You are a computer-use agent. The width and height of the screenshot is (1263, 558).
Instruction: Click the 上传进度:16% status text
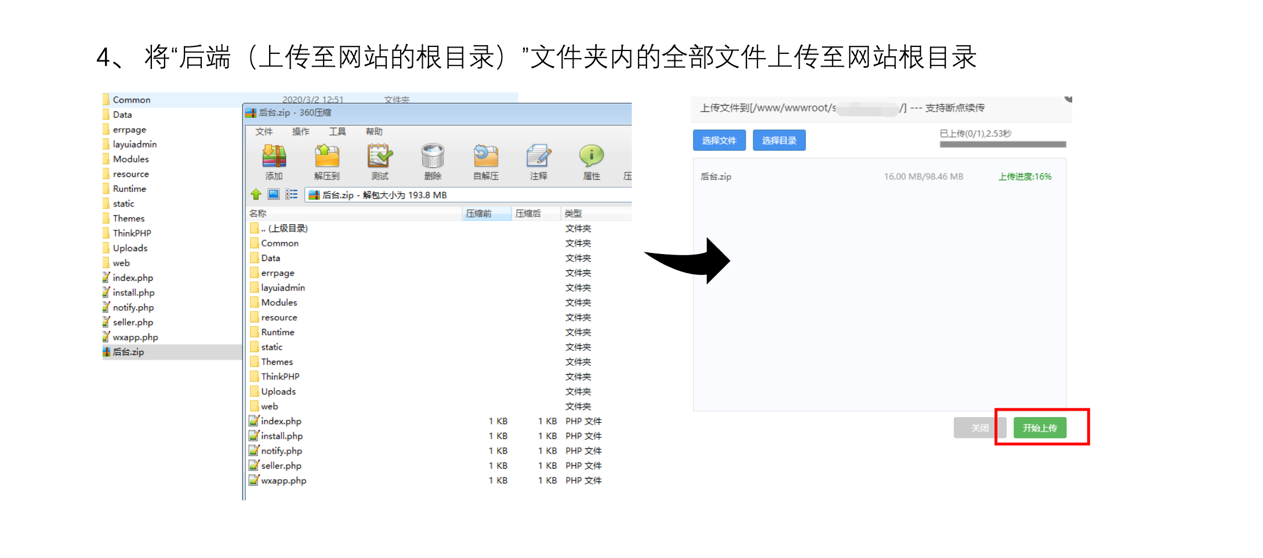coord(1025,176)
